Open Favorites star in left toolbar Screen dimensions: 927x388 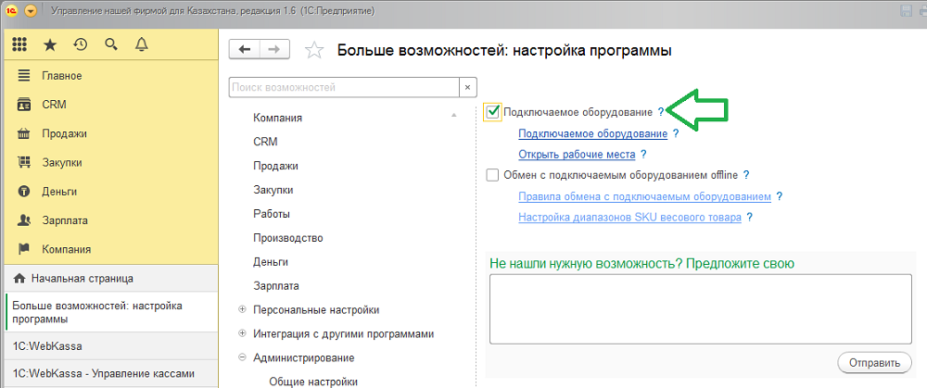coord(50,44)
